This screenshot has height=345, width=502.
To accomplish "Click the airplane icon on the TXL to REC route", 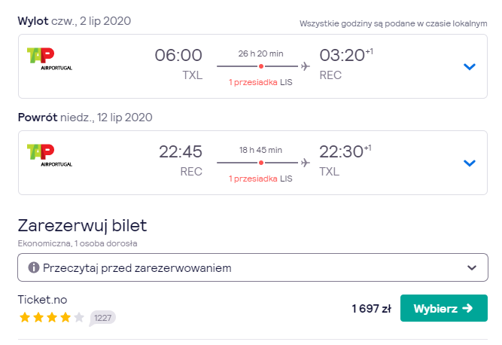I will (x=306, y=66).
